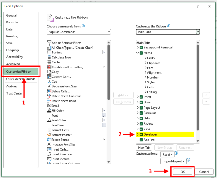Screen dimensions: 217x178
Task: Switch to the Trust Center category
Action: pyautogui.click(x=14, y=93)
